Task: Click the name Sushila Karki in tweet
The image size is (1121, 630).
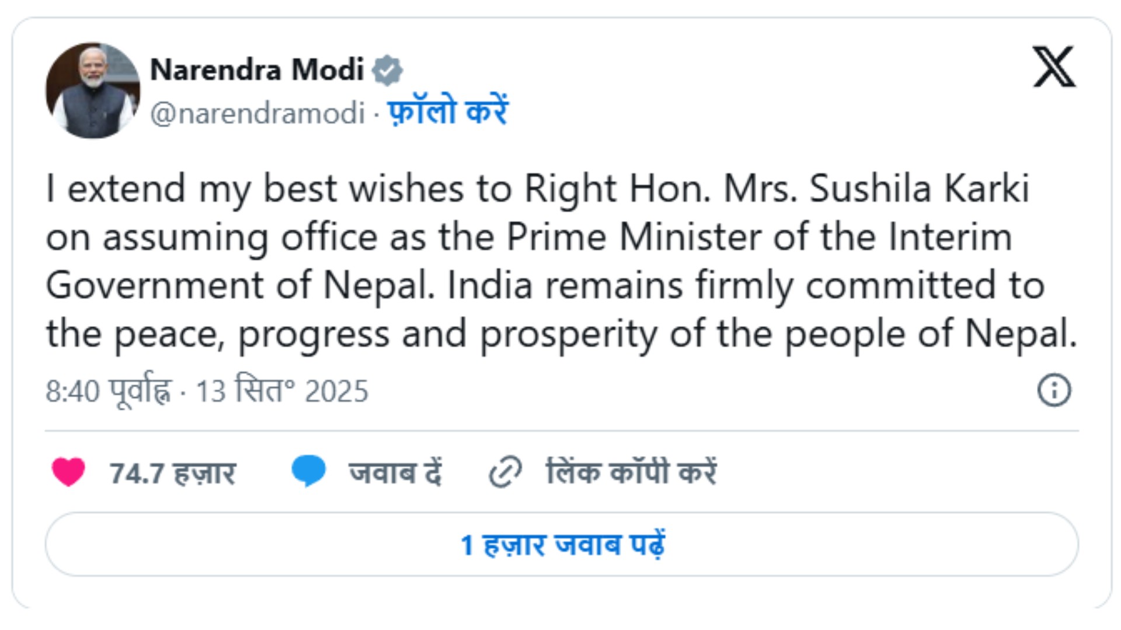Action: pyautogui.click(x=919, y=189)
